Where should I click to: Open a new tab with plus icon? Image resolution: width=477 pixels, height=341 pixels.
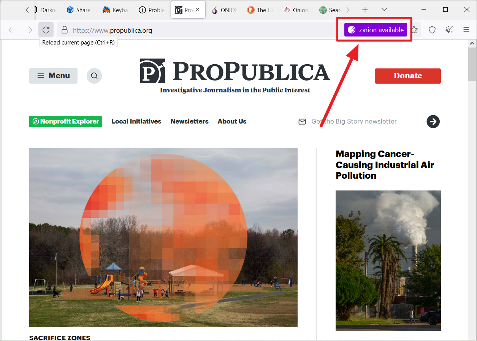[x=365, y=10]
